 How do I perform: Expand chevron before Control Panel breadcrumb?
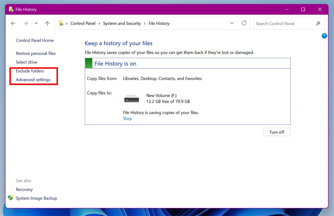[x=67, y=24]
